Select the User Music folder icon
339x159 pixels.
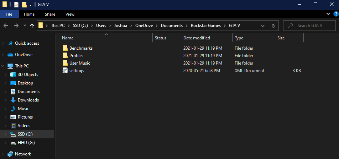click(65, 63)
